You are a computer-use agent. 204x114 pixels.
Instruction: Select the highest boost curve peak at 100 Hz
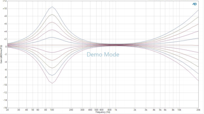click(x=52, y=7)
